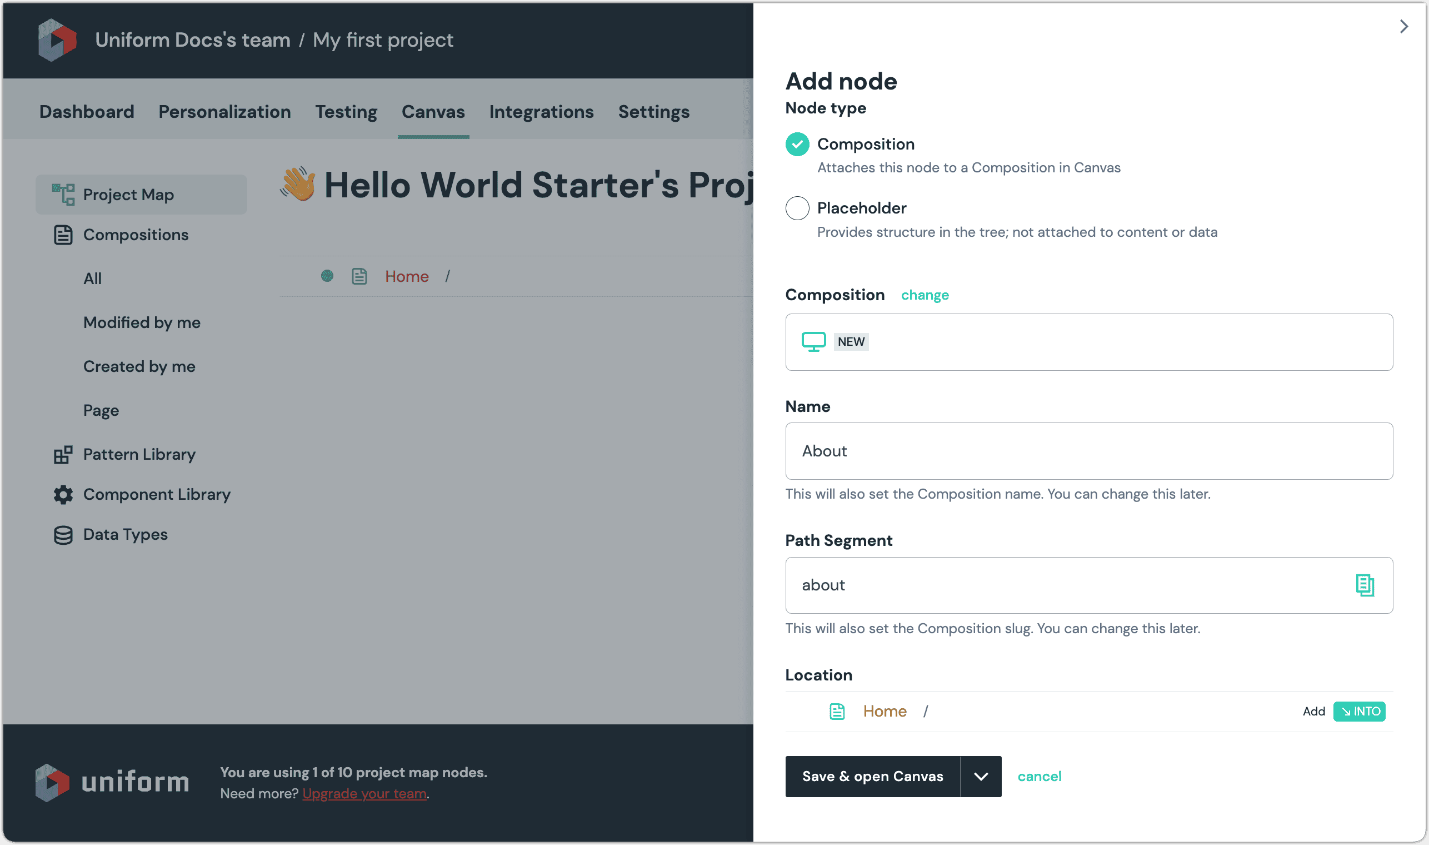This screenshot has height=845, width=1429.
Task: Select Created by me filter
Action: click(139, 366)
